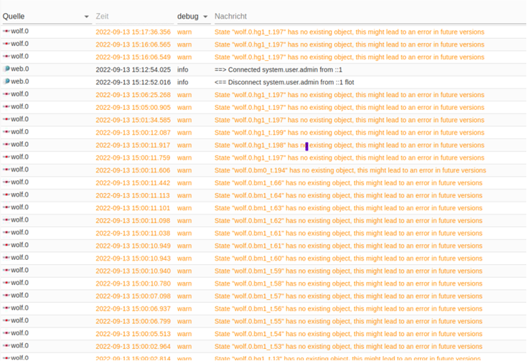The width and height of the screenshot is (527, 361).
Task: Click wolf.0 adapter icon in 15:00:10.940 row
Action: tap(6, 271)
